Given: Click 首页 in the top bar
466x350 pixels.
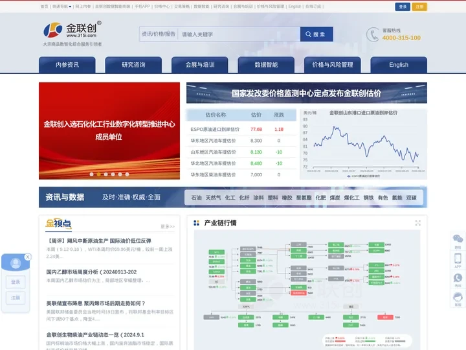Looking at the screenshot, I should pos(44,6).
